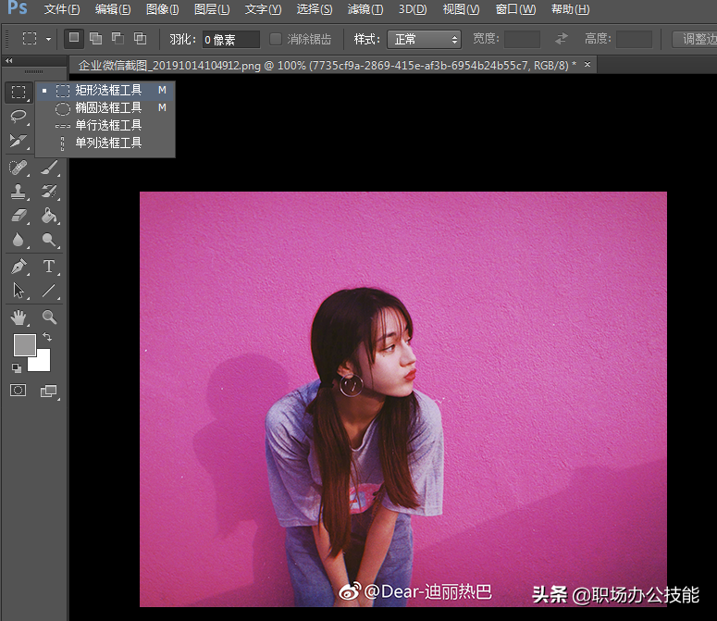The width and height of the screenshot is (717, 621).
Task: Select the Lasso tool
Action: (x=19, y=117)
